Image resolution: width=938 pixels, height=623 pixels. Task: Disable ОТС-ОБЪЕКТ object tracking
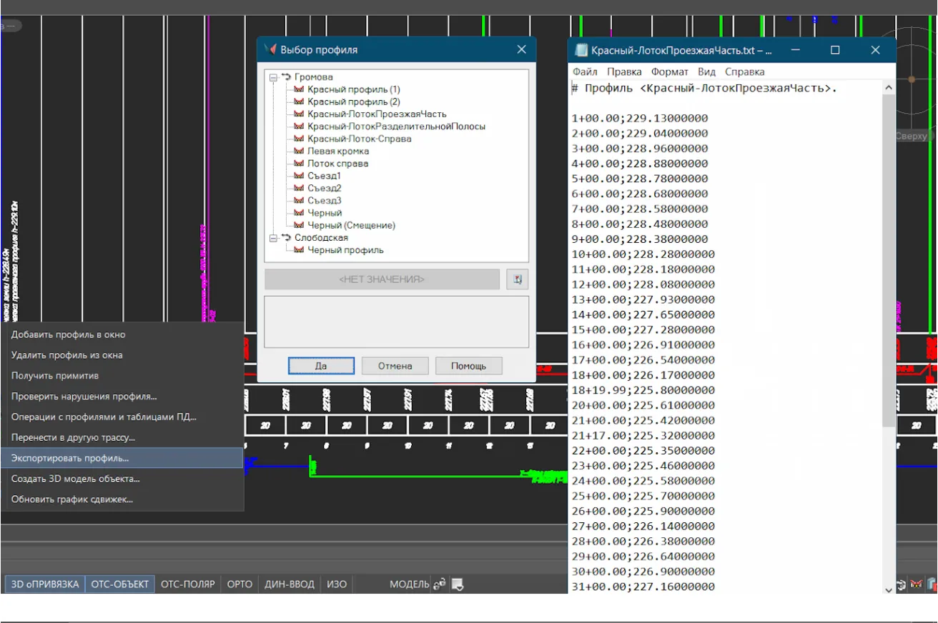point(119,584)
